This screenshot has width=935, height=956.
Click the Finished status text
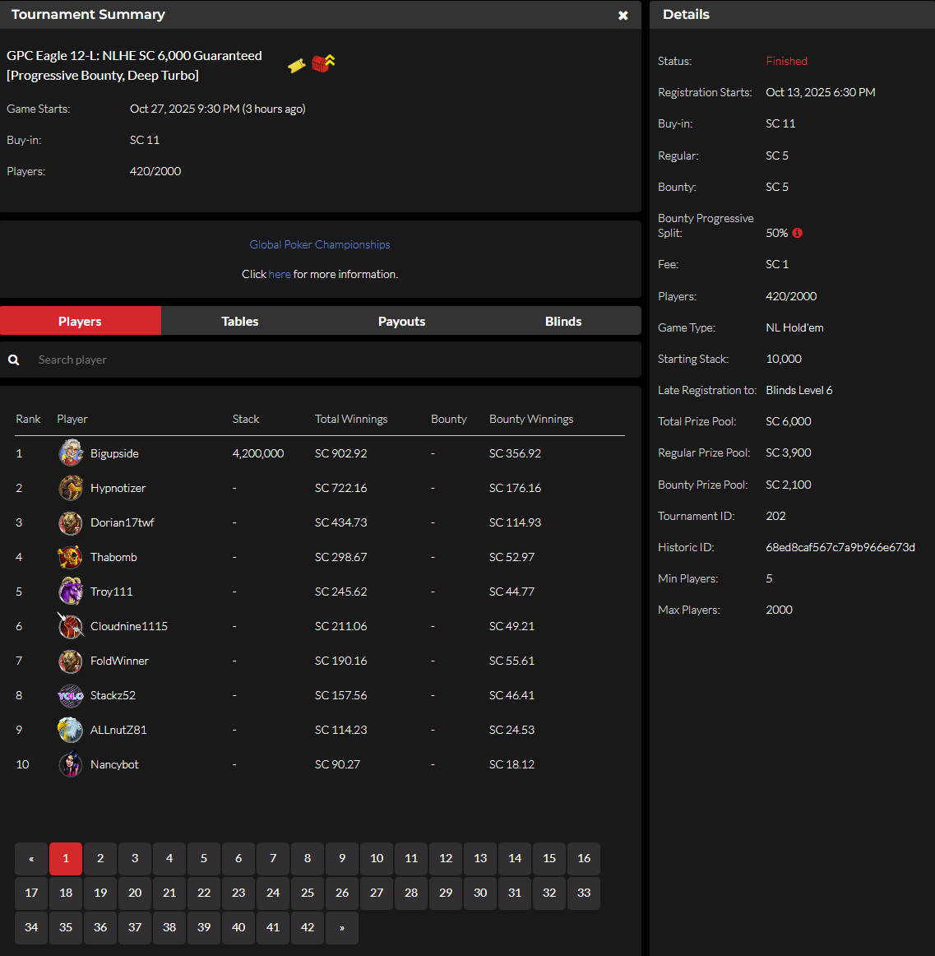point(787,61)
